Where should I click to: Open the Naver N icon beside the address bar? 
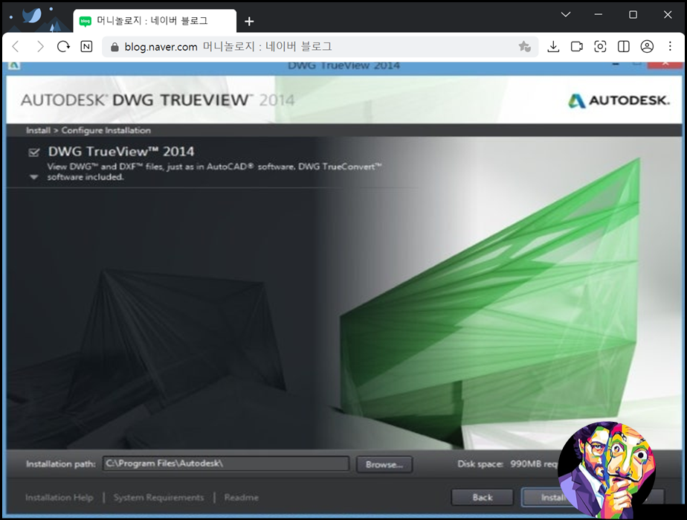(x=87, y=46)
